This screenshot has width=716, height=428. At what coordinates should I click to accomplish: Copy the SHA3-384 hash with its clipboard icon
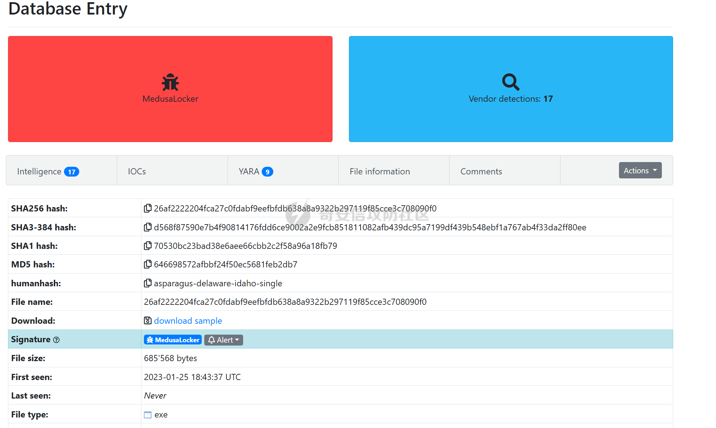(148, 227)
